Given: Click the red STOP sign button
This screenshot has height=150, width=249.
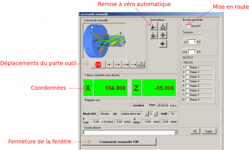Looking at the screenshot, I should pyautogui.click(x=98, y=65).
